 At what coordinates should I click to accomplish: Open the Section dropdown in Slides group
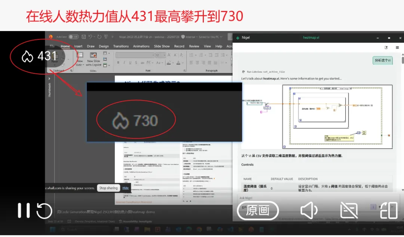tap(106, 65)
